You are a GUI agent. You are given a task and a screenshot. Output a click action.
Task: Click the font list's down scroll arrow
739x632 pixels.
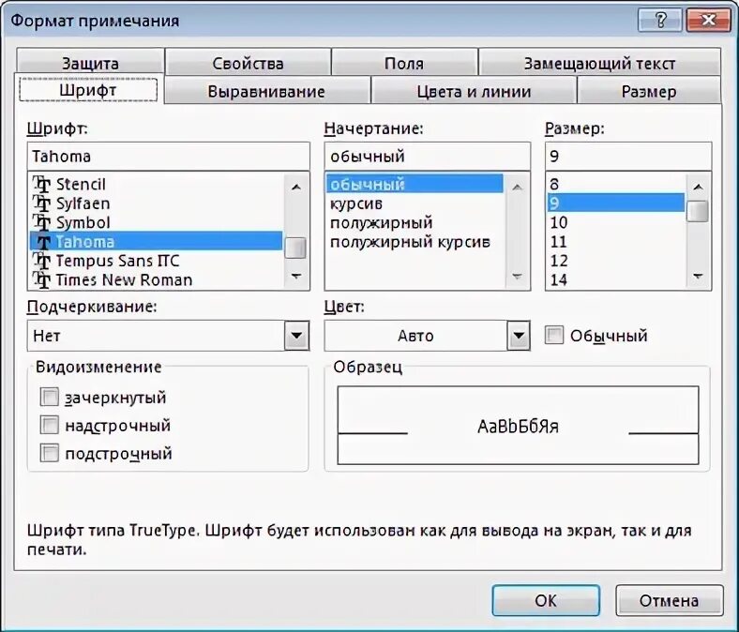tap(296, 276)
